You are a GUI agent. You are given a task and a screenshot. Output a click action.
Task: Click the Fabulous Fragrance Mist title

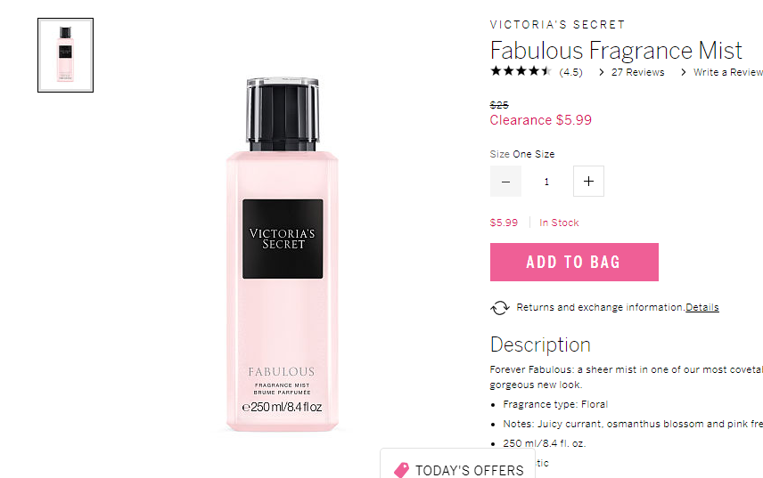click(616, 51)
